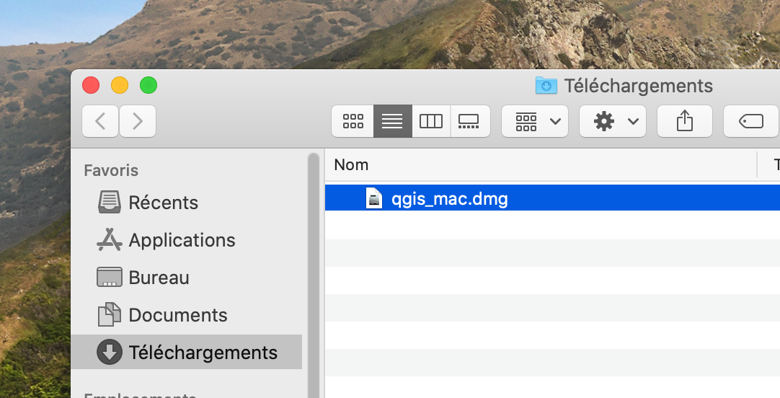
Task: Open Récents in the sidebar
Action: tap(163, 203)
